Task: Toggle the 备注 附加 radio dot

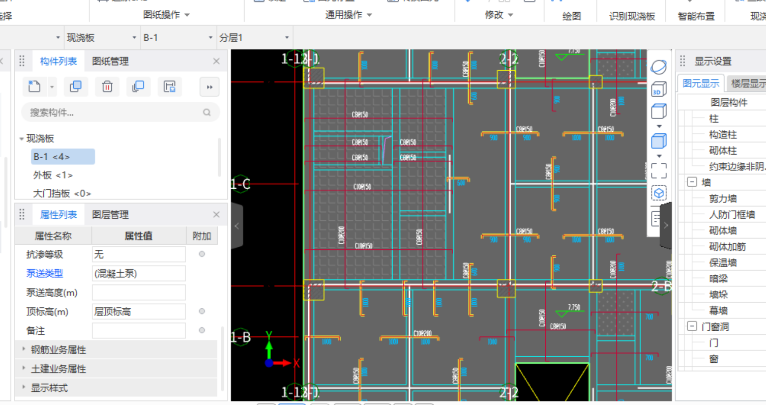Action: [202, 330]
